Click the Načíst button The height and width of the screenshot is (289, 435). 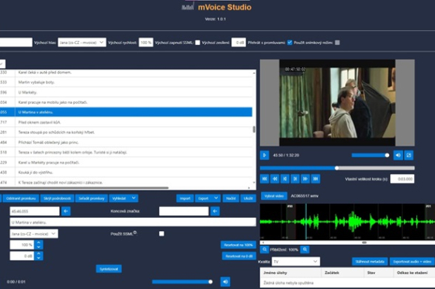pyautogui.click(x=231, y=198)
